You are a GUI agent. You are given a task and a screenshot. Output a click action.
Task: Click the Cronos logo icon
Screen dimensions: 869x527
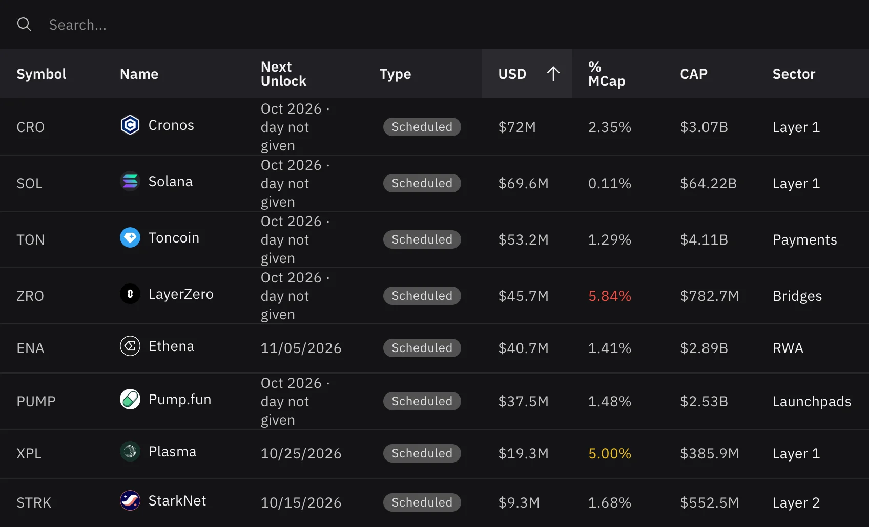click(x=130, y=125)
